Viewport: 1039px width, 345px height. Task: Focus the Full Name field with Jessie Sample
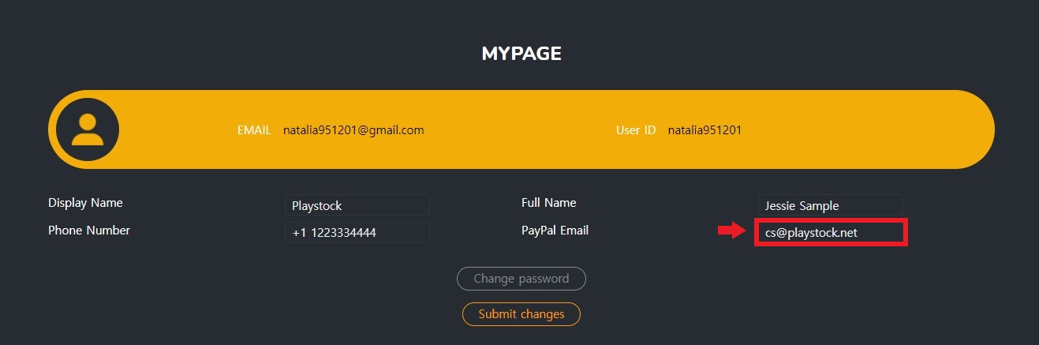831,205
